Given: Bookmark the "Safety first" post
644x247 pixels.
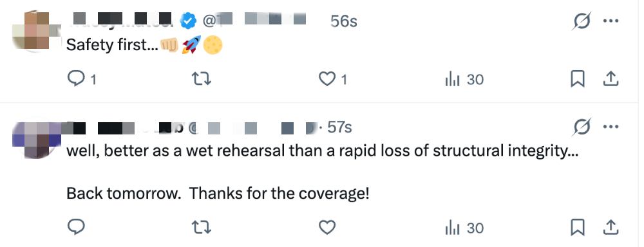Looking at the screenshot, I should click(x=578, y=78).
